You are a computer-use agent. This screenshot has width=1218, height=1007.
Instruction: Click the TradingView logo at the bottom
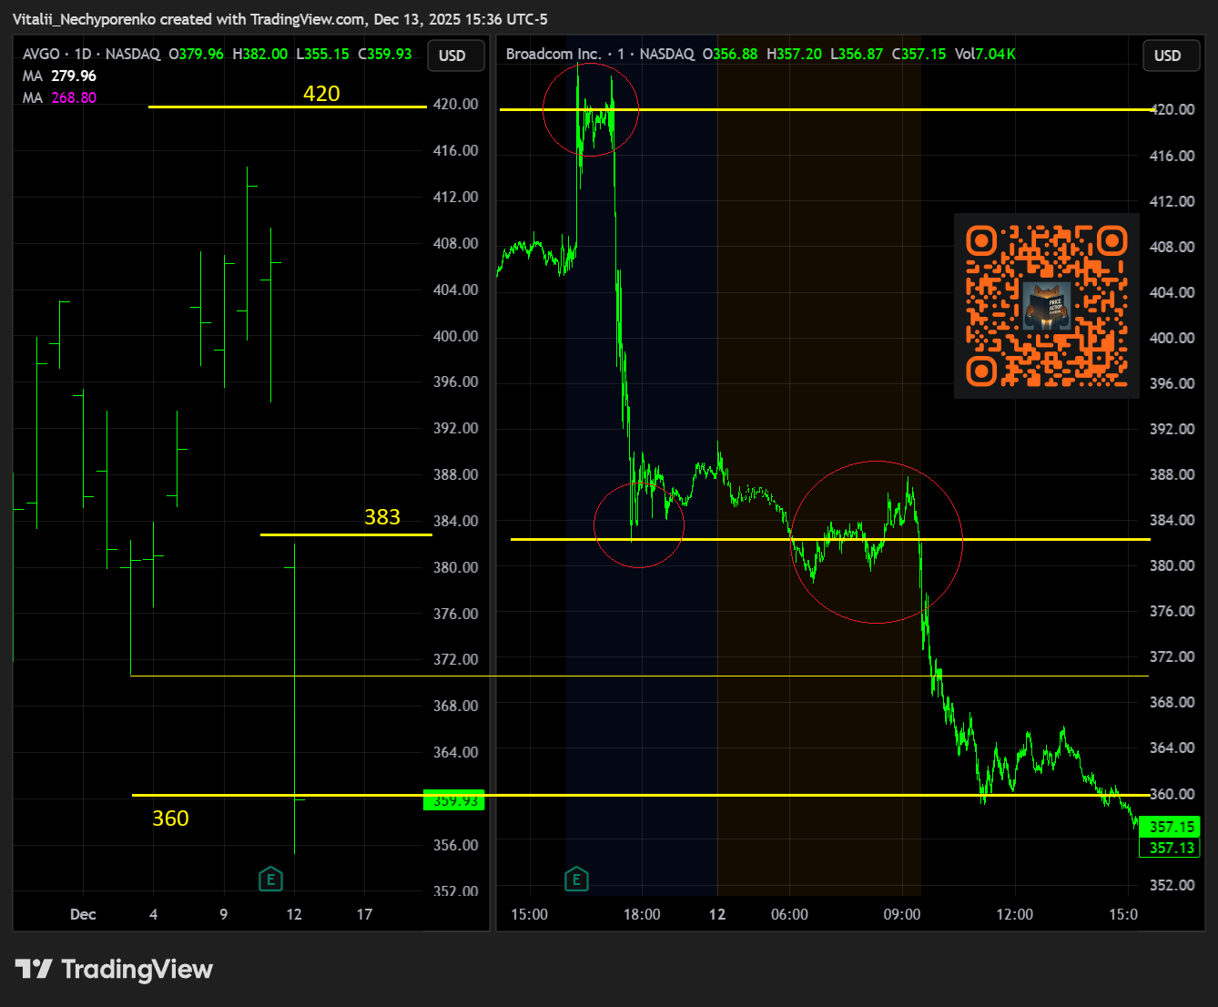coord(115,970)
